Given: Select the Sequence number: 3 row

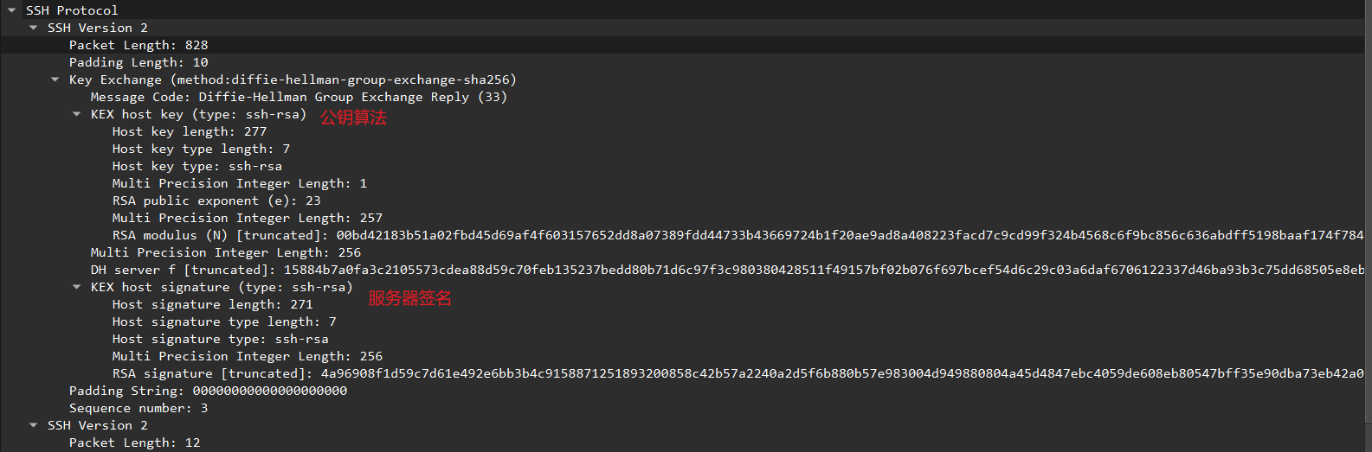Looking at the screenshot, I should [x=138, y=408].
